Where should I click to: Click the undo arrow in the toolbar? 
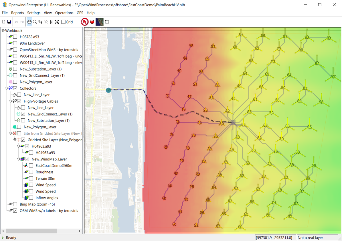click(17, 22)
